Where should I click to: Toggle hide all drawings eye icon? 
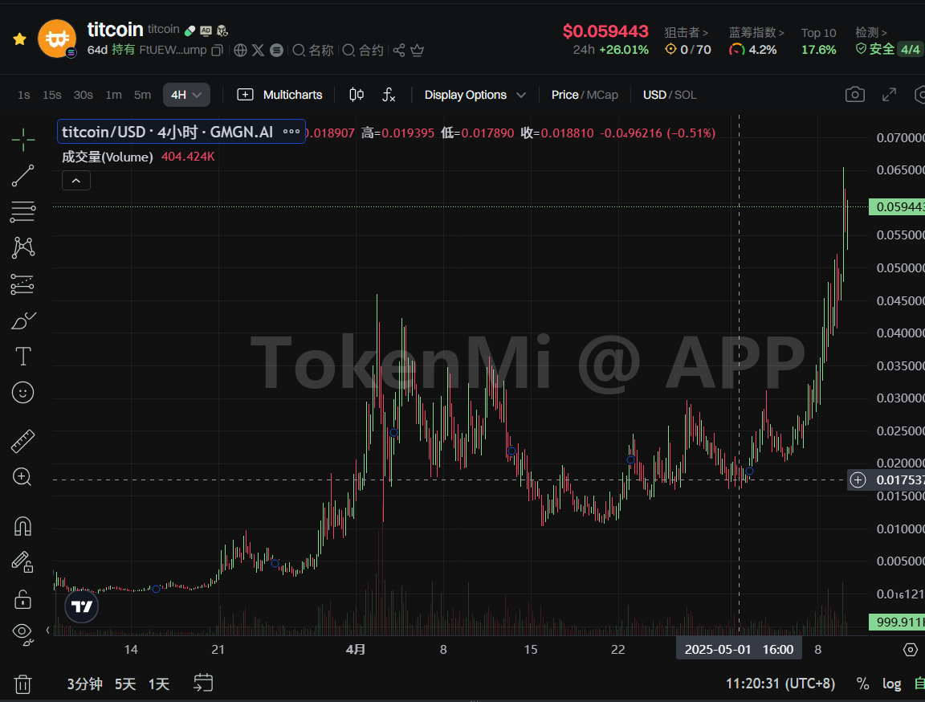[x=23, y=632]
